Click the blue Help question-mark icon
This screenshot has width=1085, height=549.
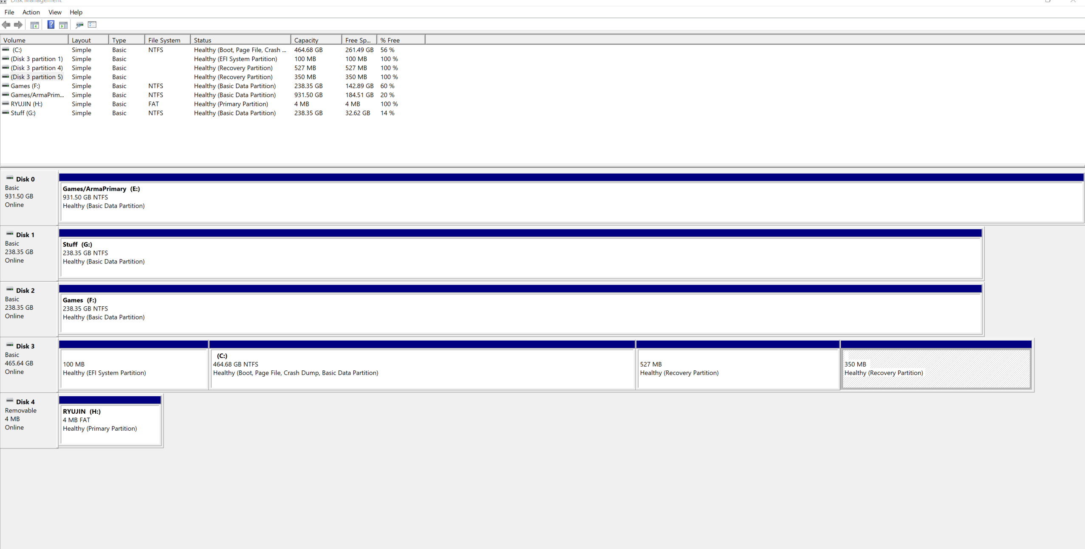(51, 25)
